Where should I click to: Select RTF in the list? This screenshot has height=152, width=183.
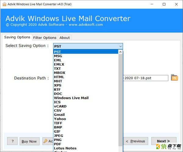coord(86,90)
